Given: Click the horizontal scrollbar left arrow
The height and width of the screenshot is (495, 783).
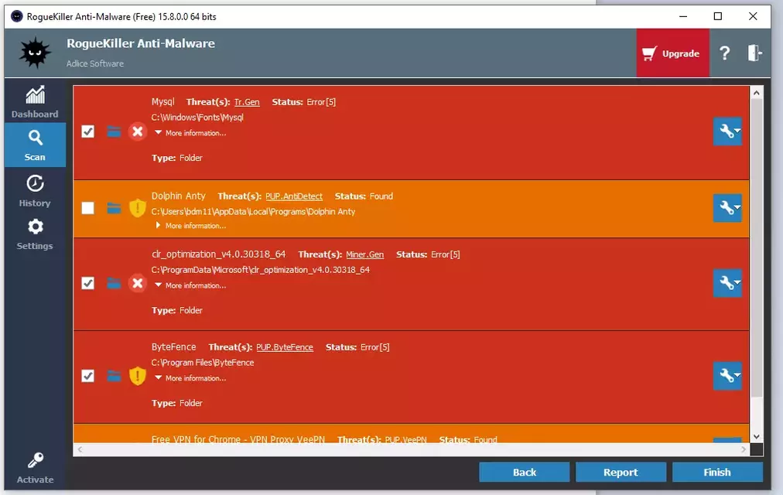Looking at the screenshot, I should [80, 449].
